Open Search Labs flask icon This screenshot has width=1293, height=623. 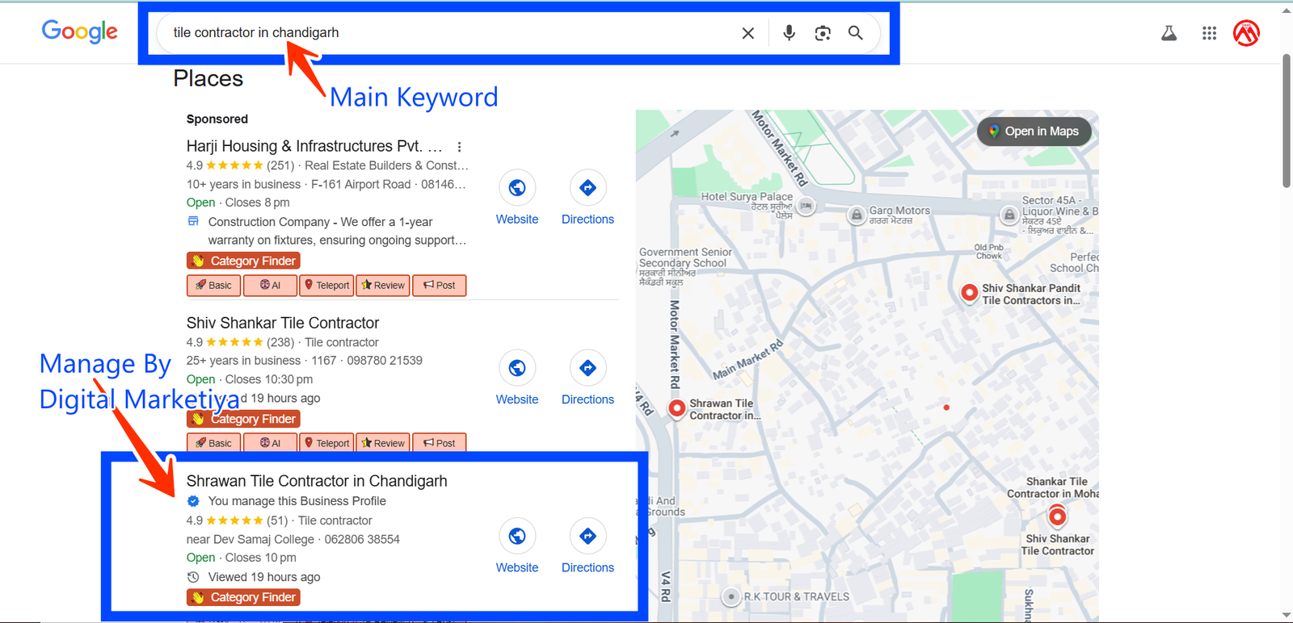[1169, 33]
